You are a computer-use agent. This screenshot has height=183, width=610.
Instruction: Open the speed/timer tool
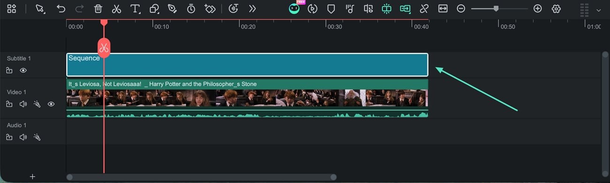(x=191, y=8)
